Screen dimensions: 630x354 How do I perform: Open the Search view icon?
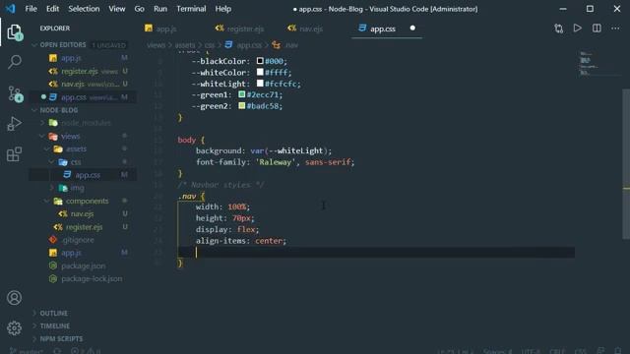tap(15, 62)
